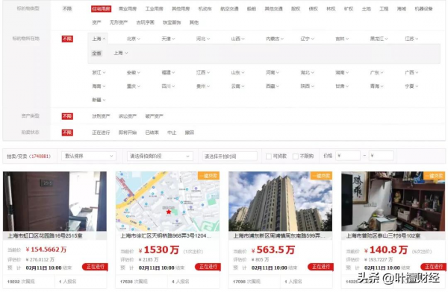Open the 请选择拍卖阶段 dropdown
Image resolution: width=448 pixels, height=292 pixels.
point(160,156)
